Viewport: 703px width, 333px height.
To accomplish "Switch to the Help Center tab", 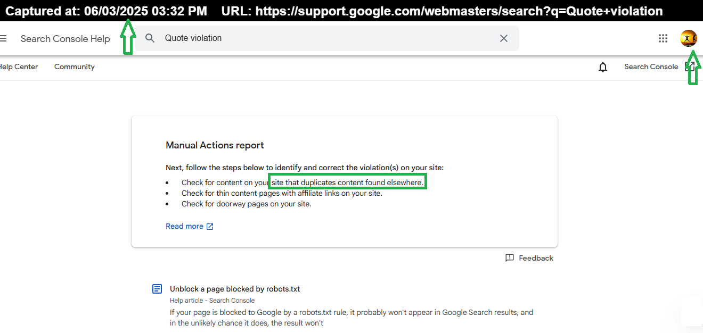I will (x=19, y=66).
